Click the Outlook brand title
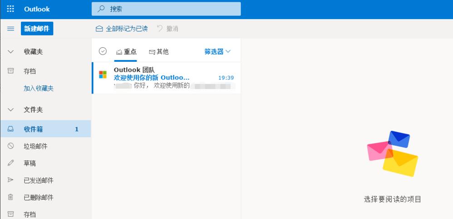Viewport: 453px width, 219px height. pos(37,9)
